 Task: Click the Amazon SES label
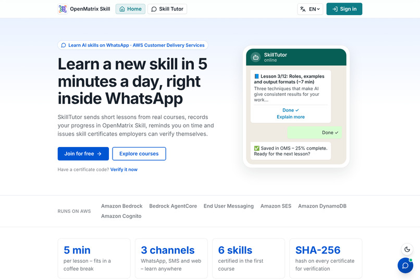coord(276,206)
